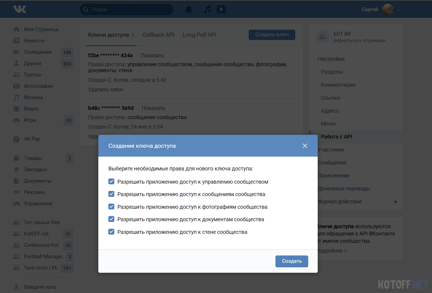The height and width of the screenshot is (293, 432).
Task: Toggle access to community documents checkbox
Action: [x=111, y=219]
